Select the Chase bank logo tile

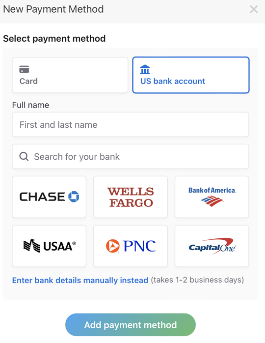49,197
